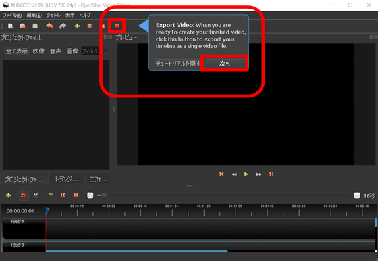The width and height of the screenshot is (378, 261).
Task: Open the ファイル(F) menu
Action: click(x=12, y=15)
